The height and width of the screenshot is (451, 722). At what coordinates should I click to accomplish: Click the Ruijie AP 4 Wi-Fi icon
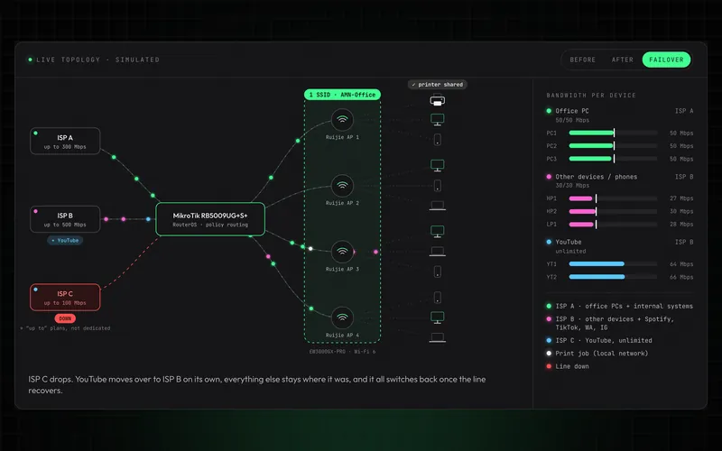click(342, 318)
